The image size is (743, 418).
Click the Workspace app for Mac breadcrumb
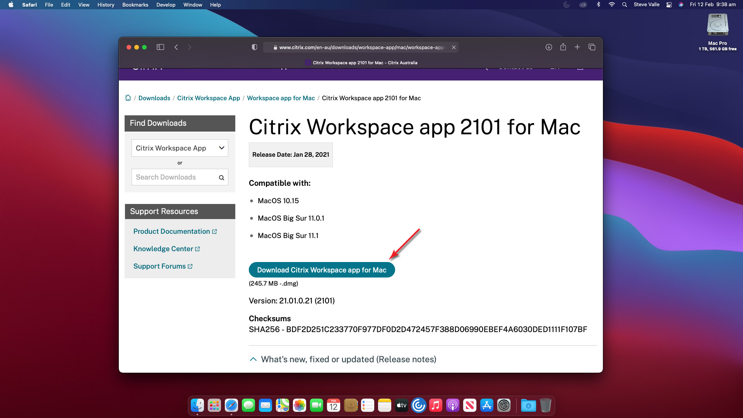coord(281,98)
